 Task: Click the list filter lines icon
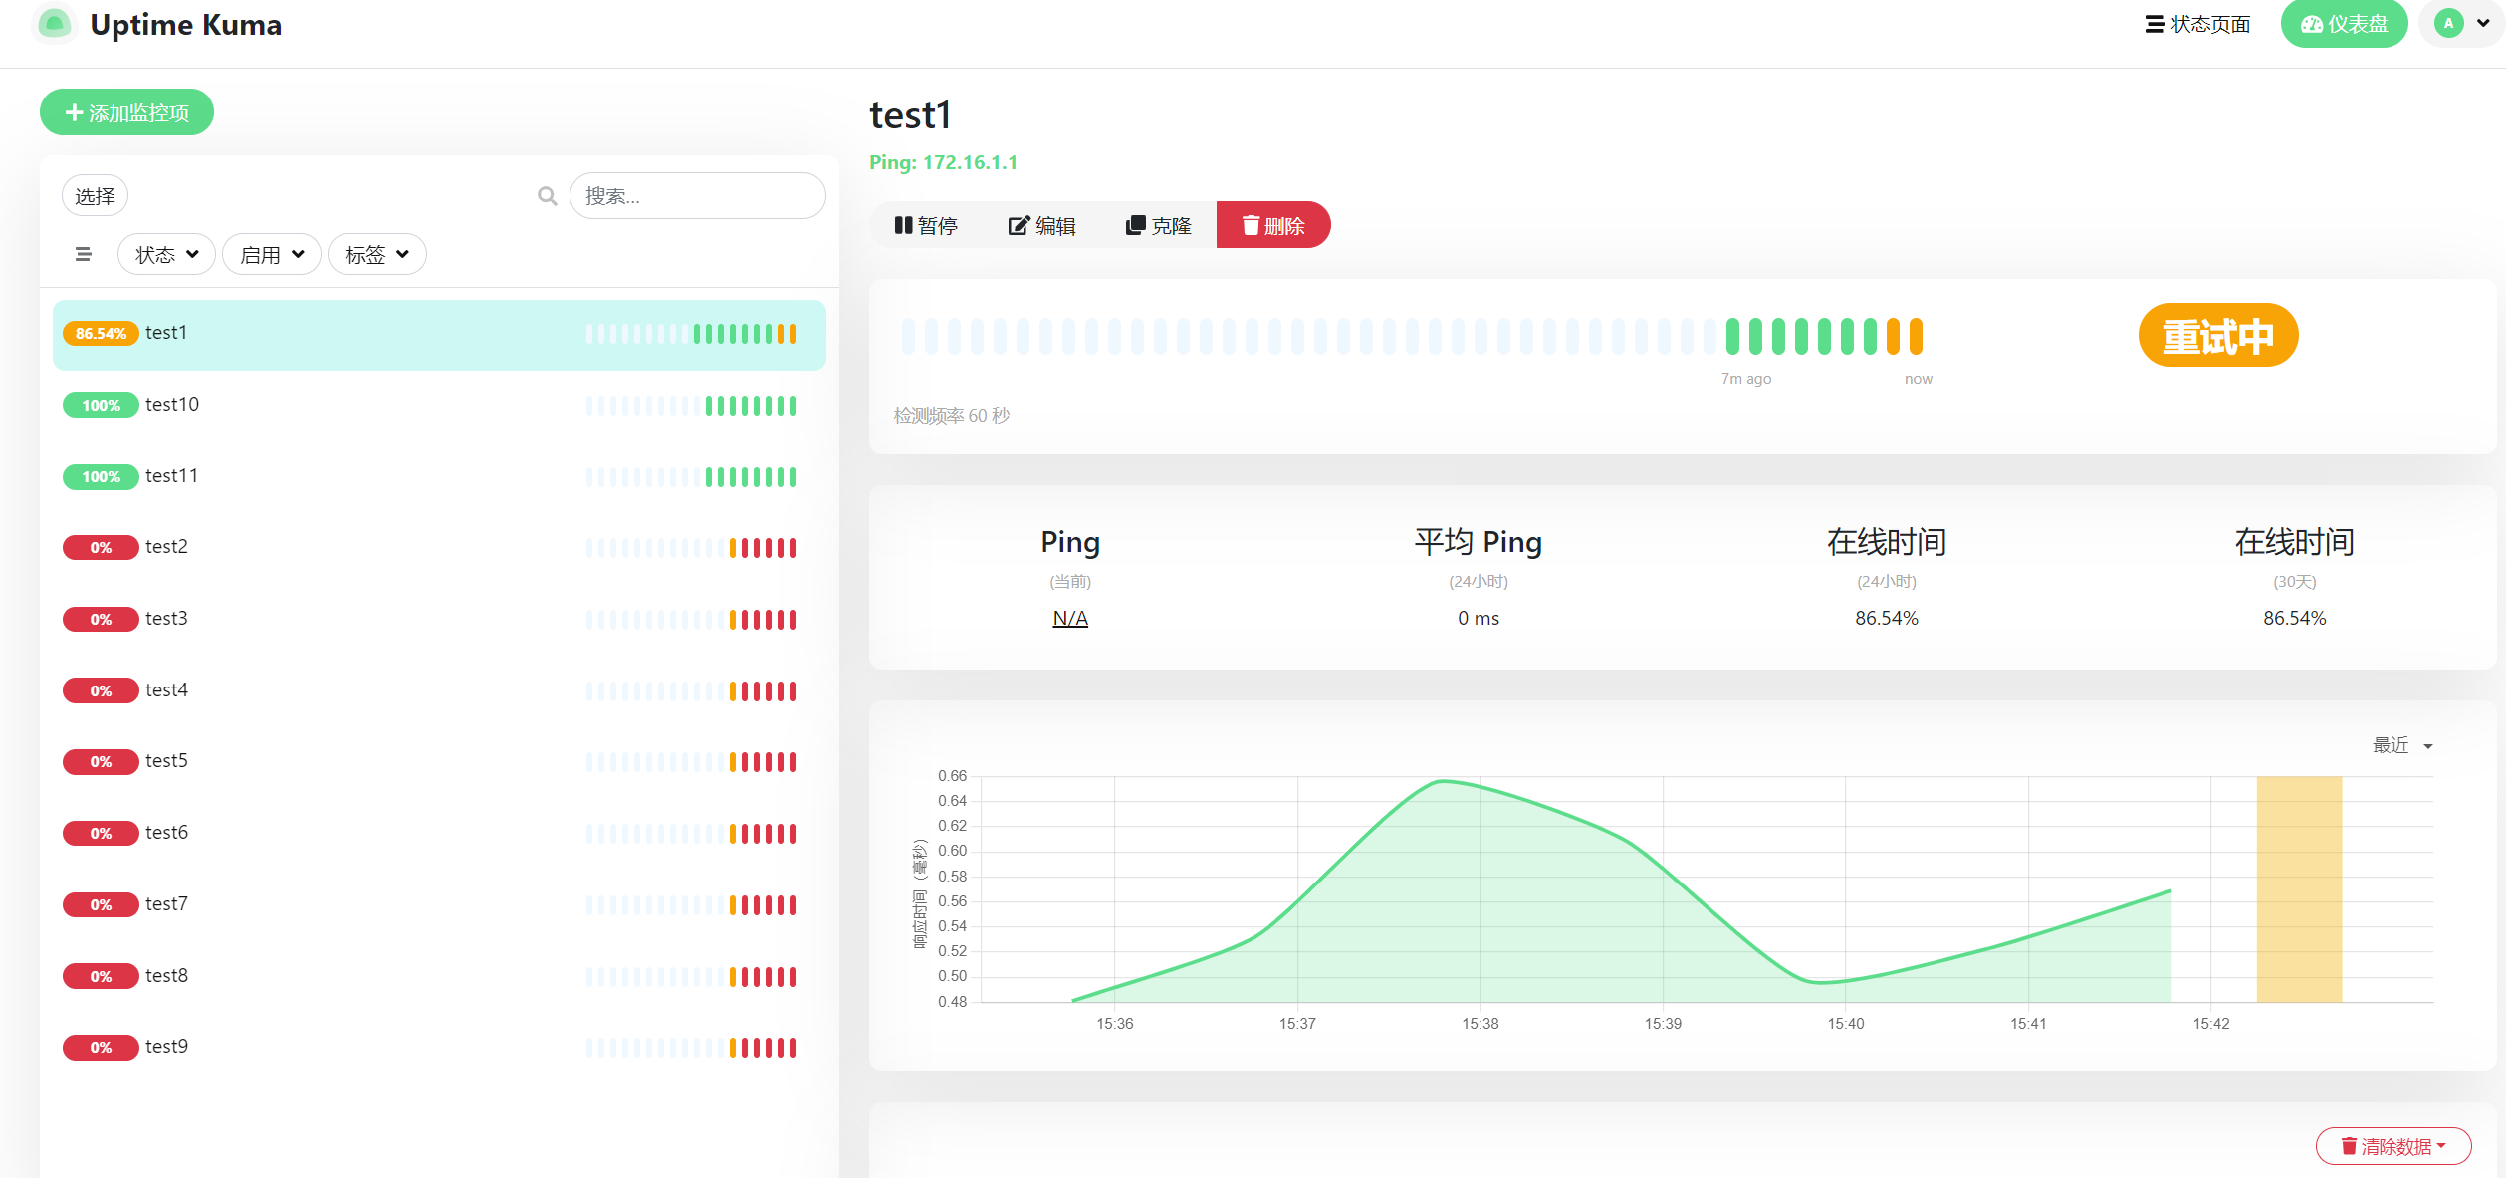coord(84,254)
